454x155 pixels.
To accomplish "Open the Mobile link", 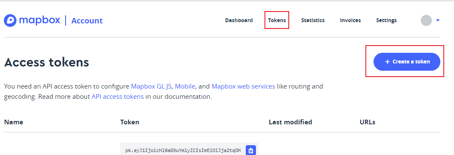I will pyautogui.click(x=185, y=86).
